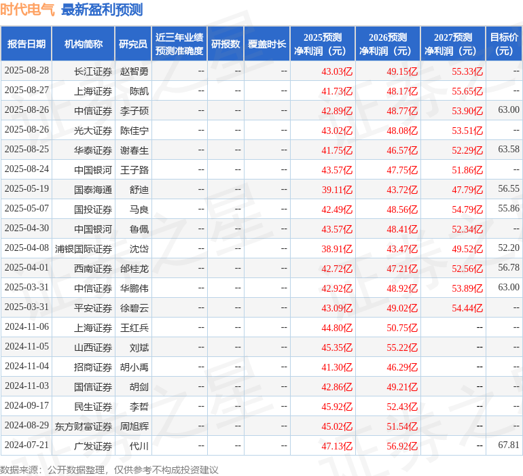Click the 研报数 column header

pyautogui.click(x=226, y=44)
